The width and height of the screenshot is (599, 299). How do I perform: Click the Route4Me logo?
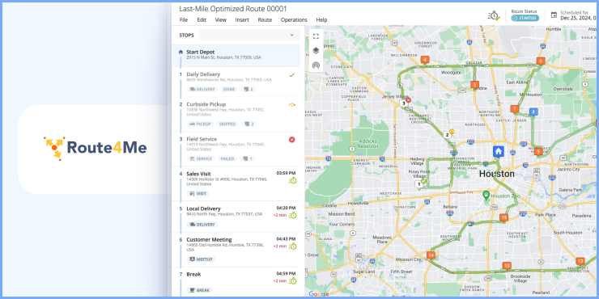tap(95, 148)
